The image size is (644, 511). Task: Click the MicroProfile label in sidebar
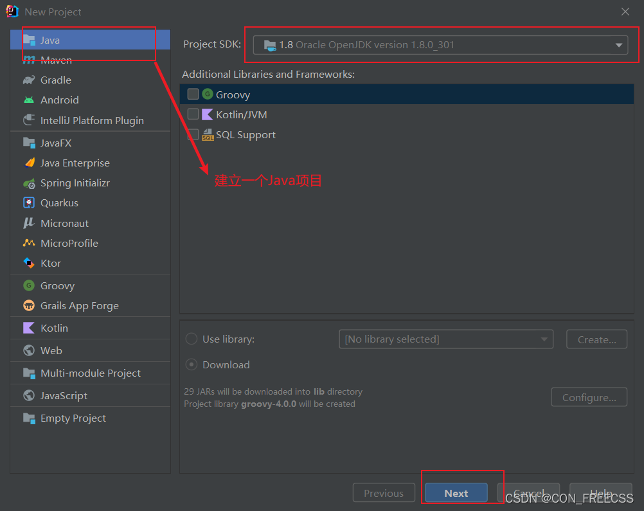69,243
